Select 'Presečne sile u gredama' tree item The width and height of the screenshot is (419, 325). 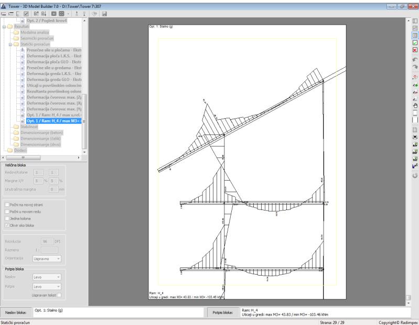click(x=54, y=68)
